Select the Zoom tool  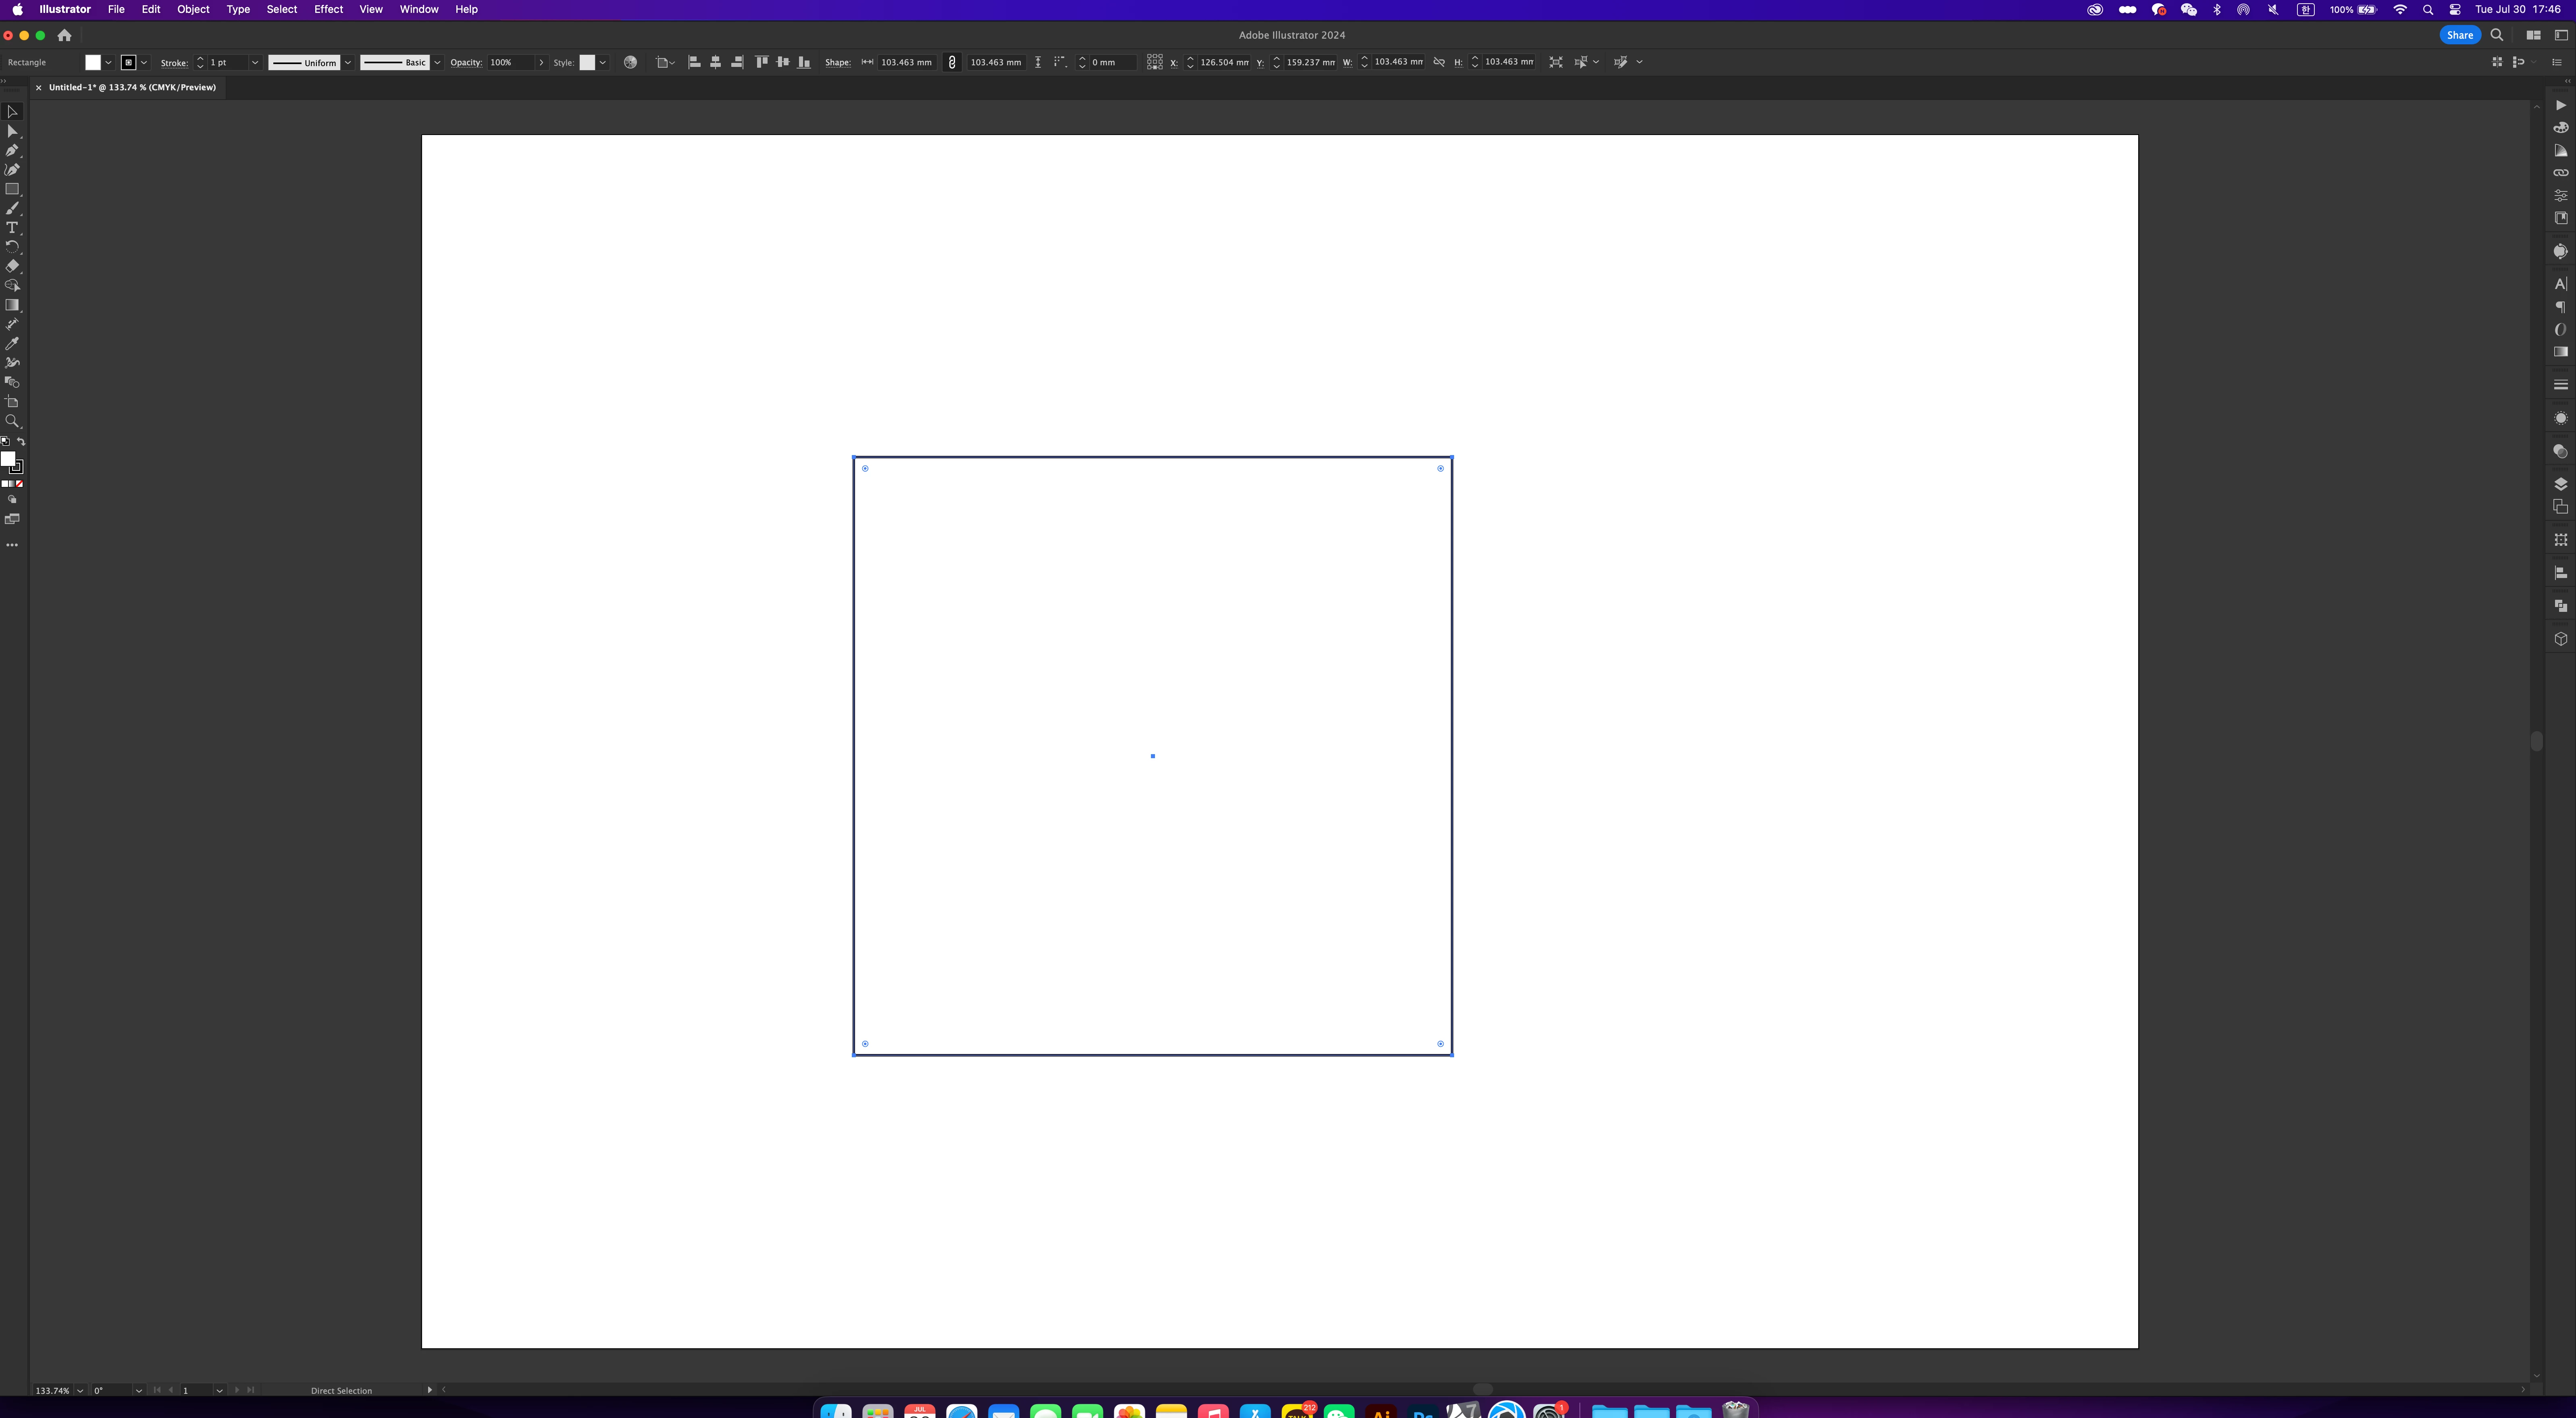(12, 421)
